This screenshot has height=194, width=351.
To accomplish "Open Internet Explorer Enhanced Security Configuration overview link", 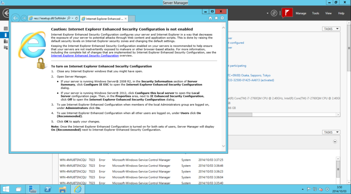I will 85,56.
